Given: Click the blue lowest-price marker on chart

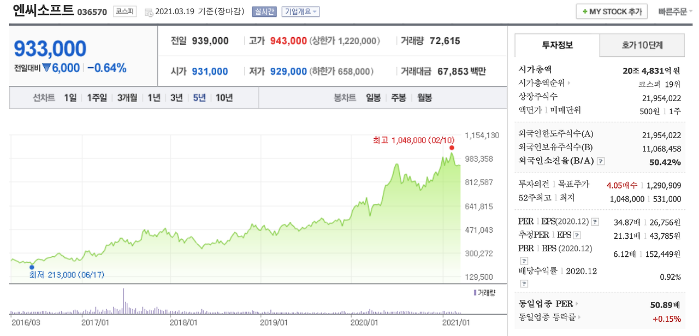Looking at the screenshot, I should 32,267.
